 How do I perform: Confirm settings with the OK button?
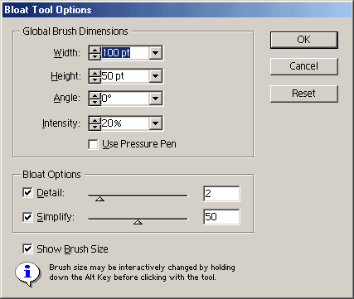[304, 40]
